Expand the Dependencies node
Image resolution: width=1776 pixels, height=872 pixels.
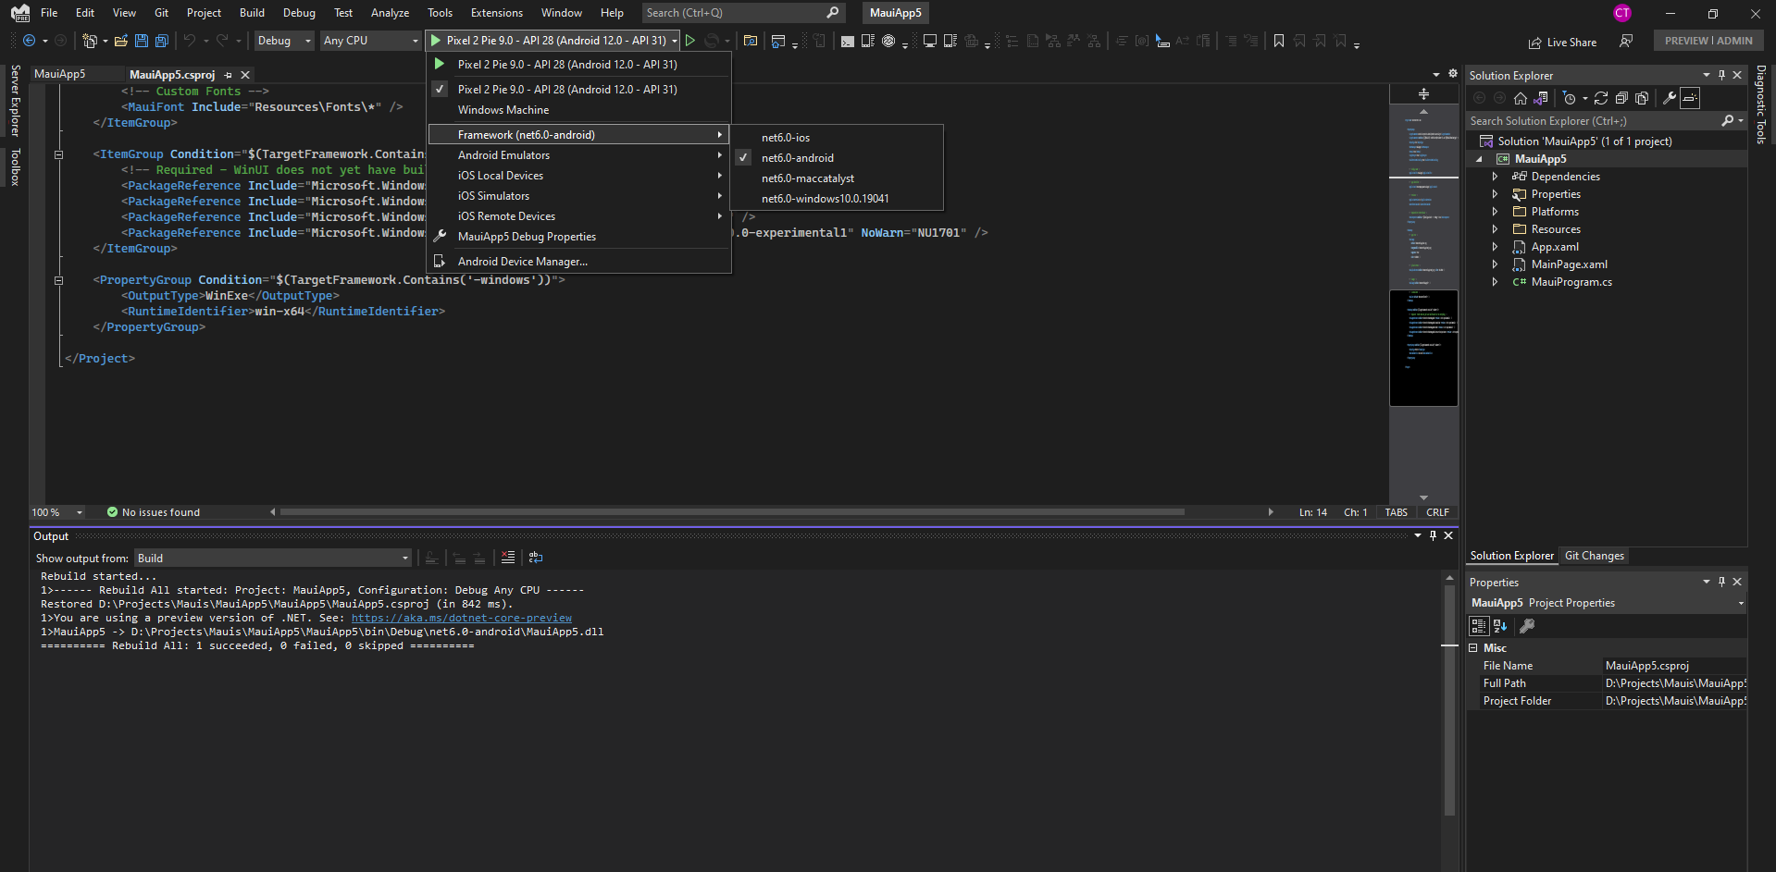(x=1495, y=177)
